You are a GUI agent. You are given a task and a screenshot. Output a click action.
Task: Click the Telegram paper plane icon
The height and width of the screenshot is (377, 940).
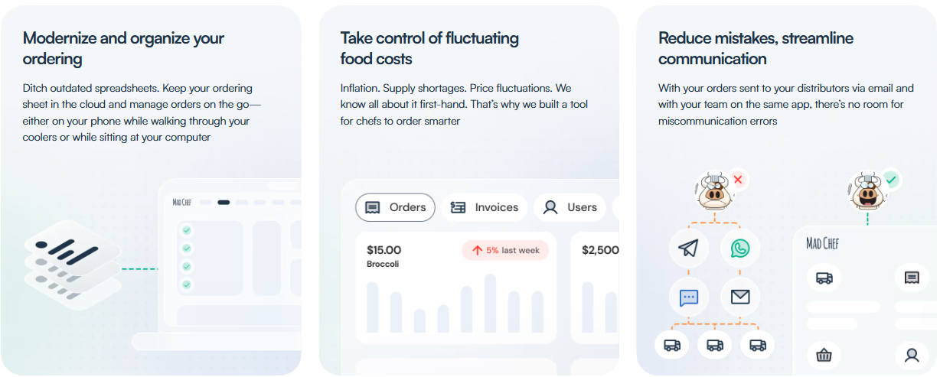click(x=689, y=249)
